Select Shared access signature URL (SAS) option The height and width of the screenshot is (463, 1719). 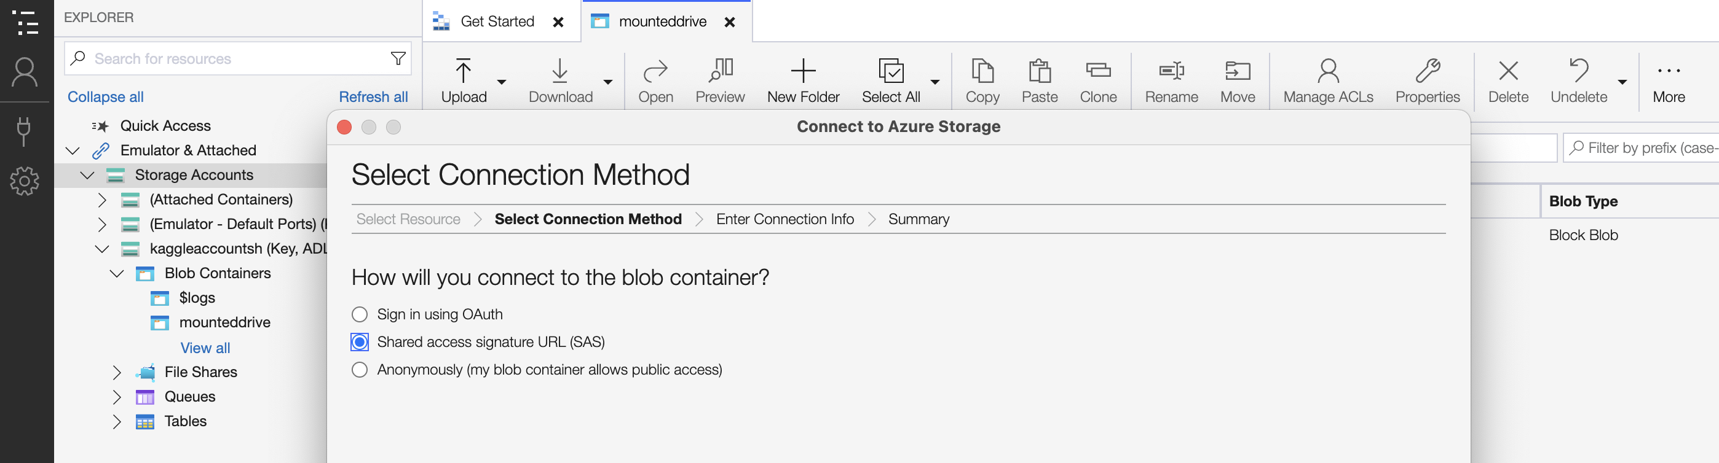click(360, 342)
